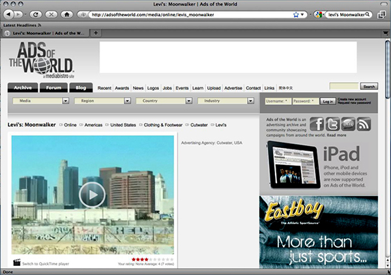
Task: Rate the ad with the stars
Action: click(152, 259)
